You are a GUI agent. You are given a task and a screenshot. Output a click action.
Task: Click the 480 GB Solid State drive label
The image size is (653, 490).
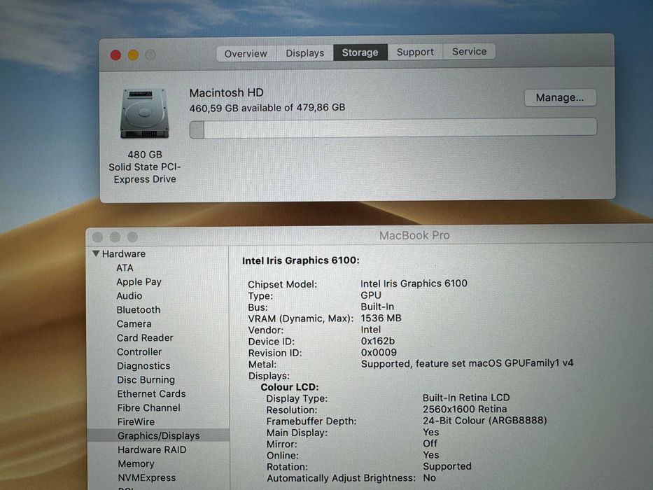[x=145, y=167]
